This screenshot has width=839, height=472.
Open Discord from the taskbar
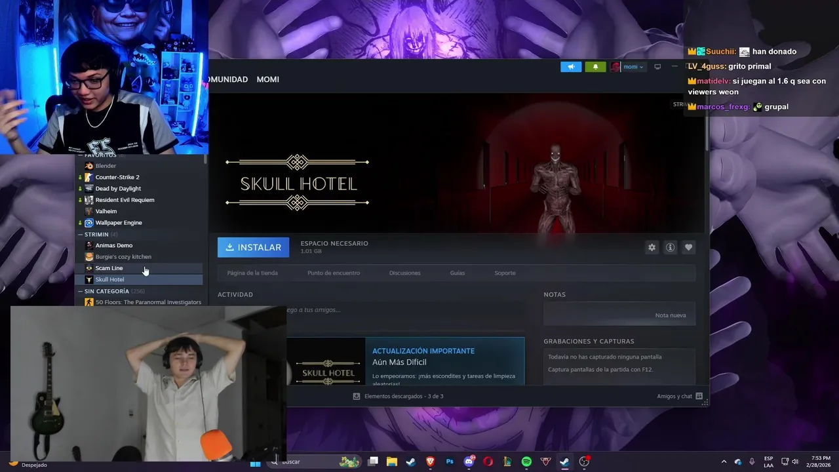click(469, 462)
